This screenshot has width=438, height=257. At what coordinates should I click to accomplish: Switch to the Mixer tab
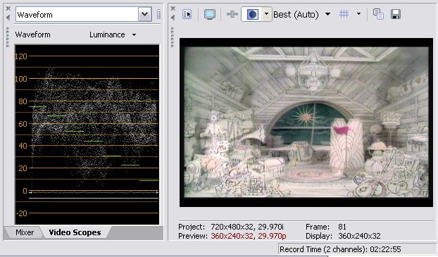click(25, 232)
